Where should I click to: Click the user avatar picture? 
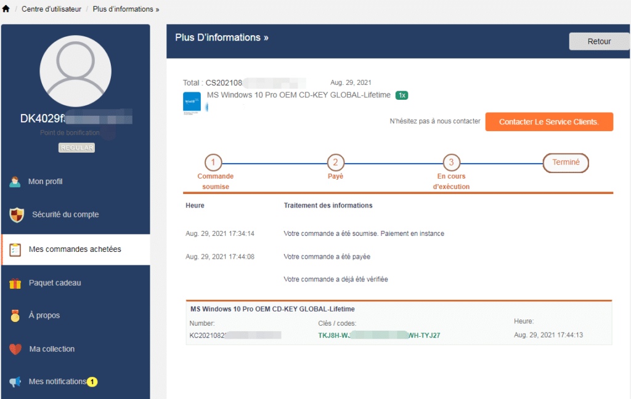pyautogui.click(x=75, y=71)
